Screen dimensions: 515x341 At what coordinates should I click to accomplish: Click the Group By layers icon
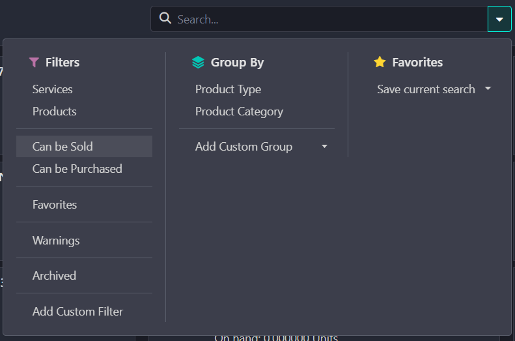pos(198,63)
